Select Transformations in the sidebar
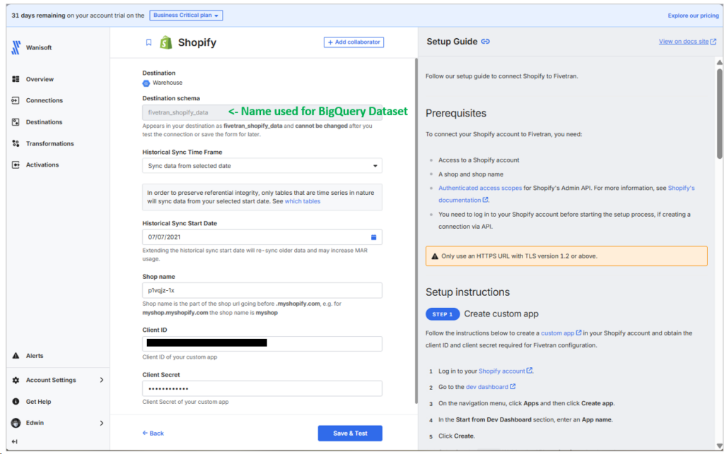724x454 pixels. coord(50,144)
